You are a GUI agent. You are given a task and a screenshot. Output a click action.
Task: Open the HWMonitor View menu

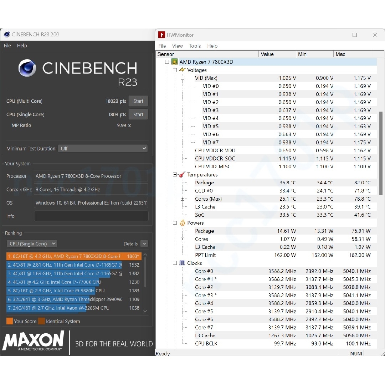177,46
